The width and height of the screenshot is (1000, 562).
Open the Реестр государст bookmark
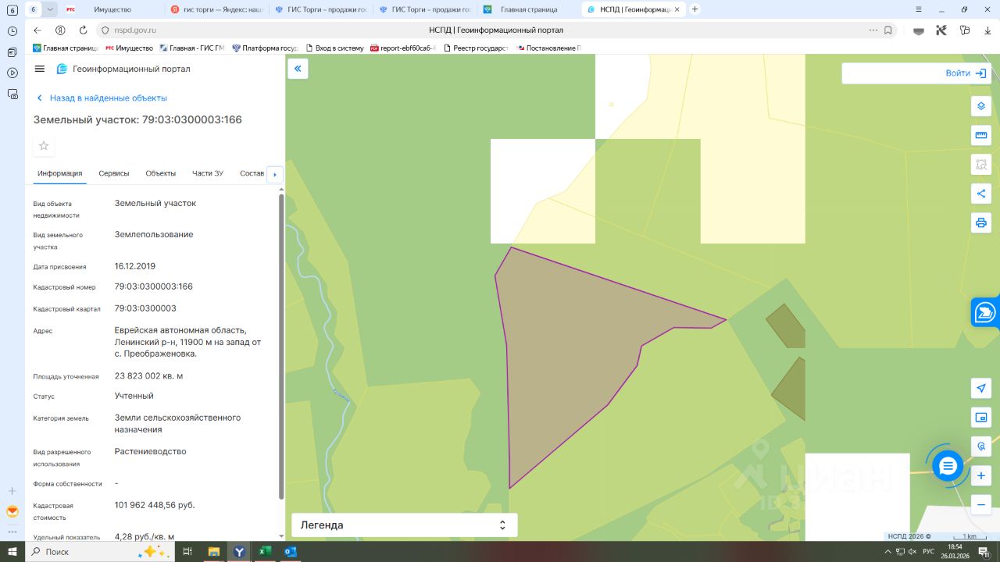click(475, 48)
